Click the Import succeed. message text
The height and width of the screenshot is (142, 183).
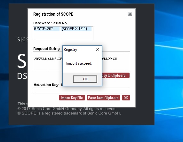click(x=79, y=63)
